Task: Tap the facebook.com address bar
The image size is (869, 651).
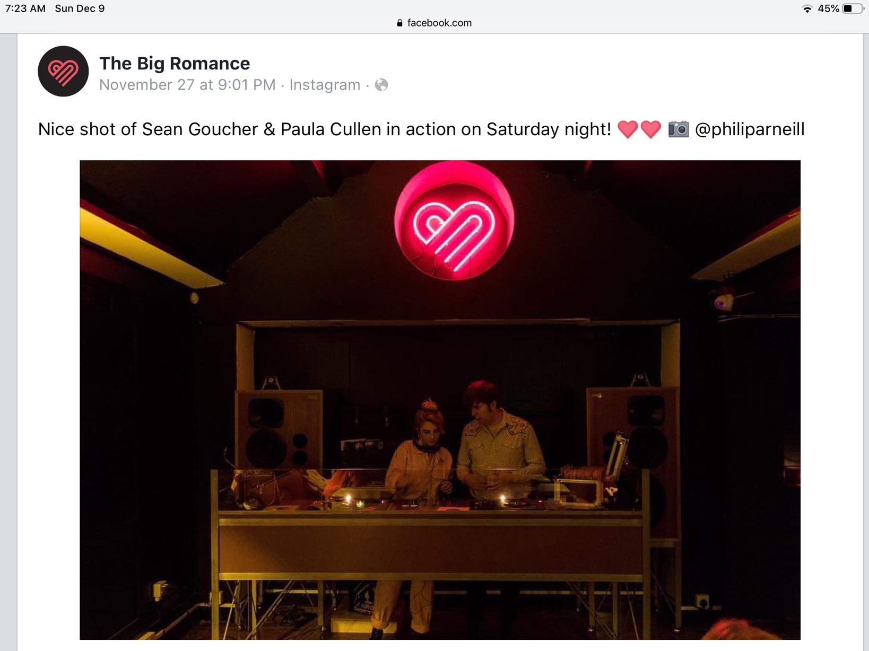Action: click(x=434, y=23)
